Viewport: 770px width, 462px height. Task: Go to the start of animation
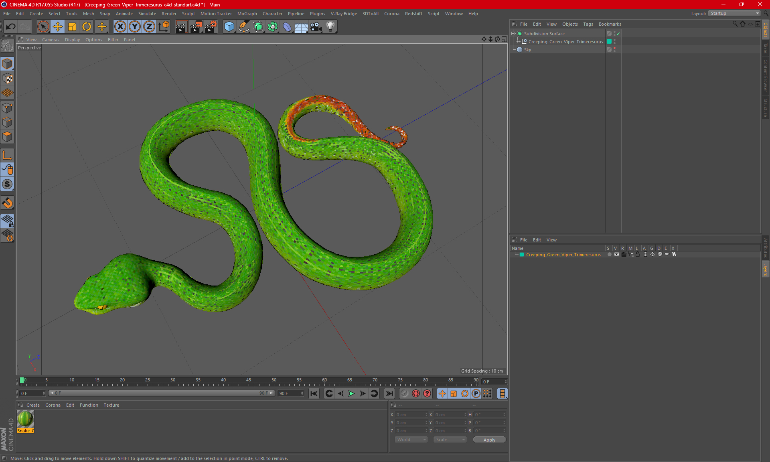[314, 393]
